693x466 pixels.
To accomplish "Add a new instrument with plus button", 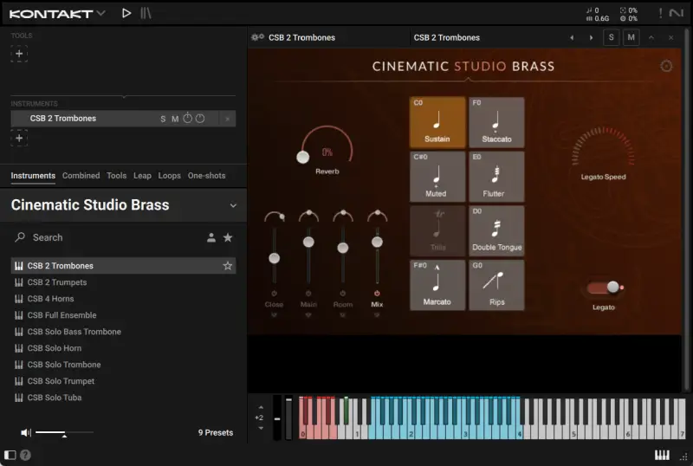I will pos(19,138).
